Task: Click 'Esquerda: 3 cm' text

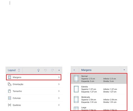Action: tap(88, 81)
